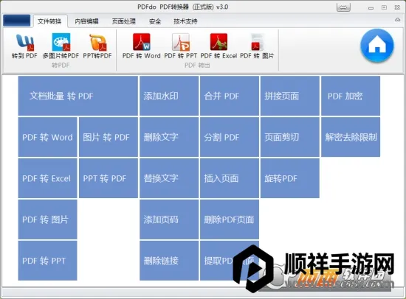Click the 文档批量 转 PDF tile
This screenshot has height=299, width=406.
point(78,96)
